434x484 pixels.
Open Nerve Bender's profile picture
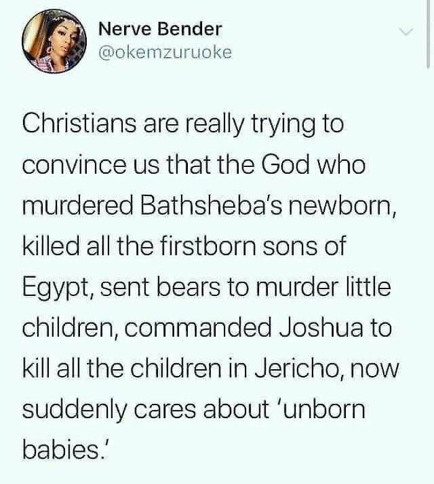[x=54, y=41]
